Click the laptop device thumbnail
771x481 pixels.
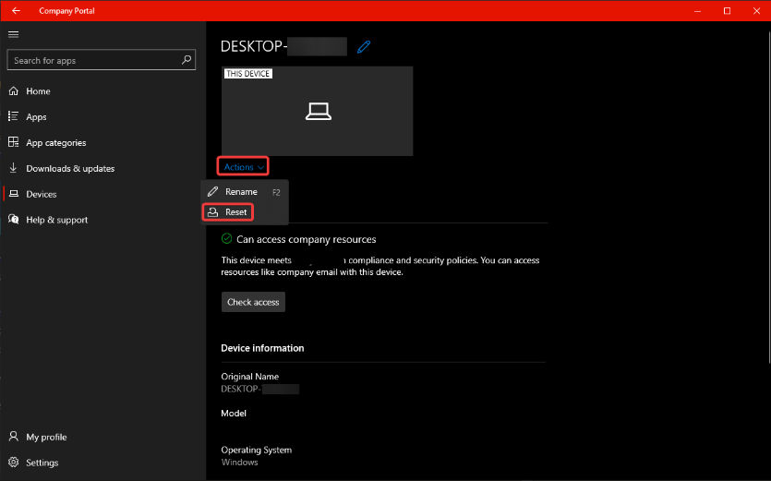coord(317,111)
